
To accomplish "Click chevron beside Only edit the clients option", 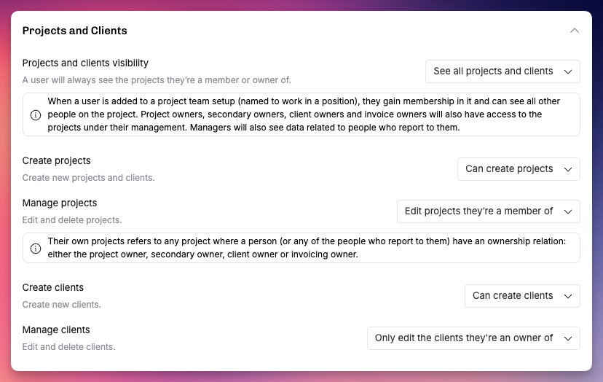I will 567,338.
